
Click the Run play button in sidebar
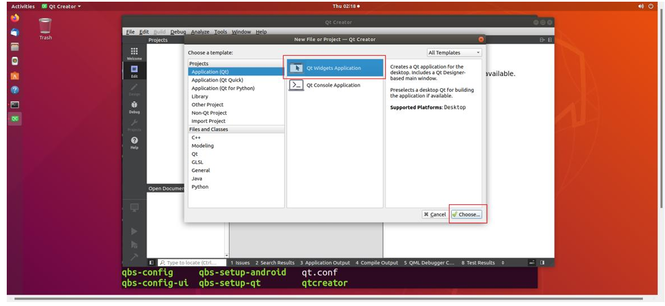(x=134, y=231)
